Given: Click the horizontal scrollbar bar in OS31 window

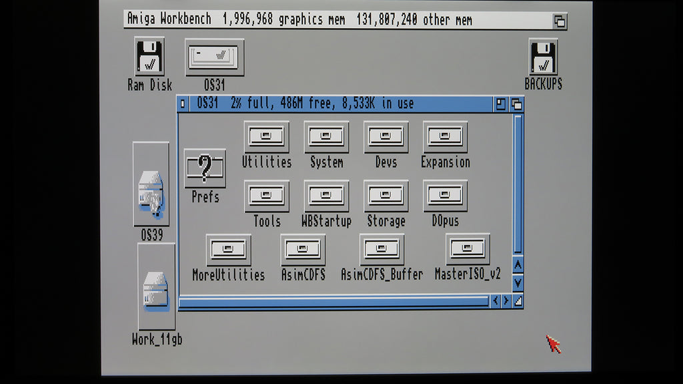Looking at the screenshot, I should 333,302.
